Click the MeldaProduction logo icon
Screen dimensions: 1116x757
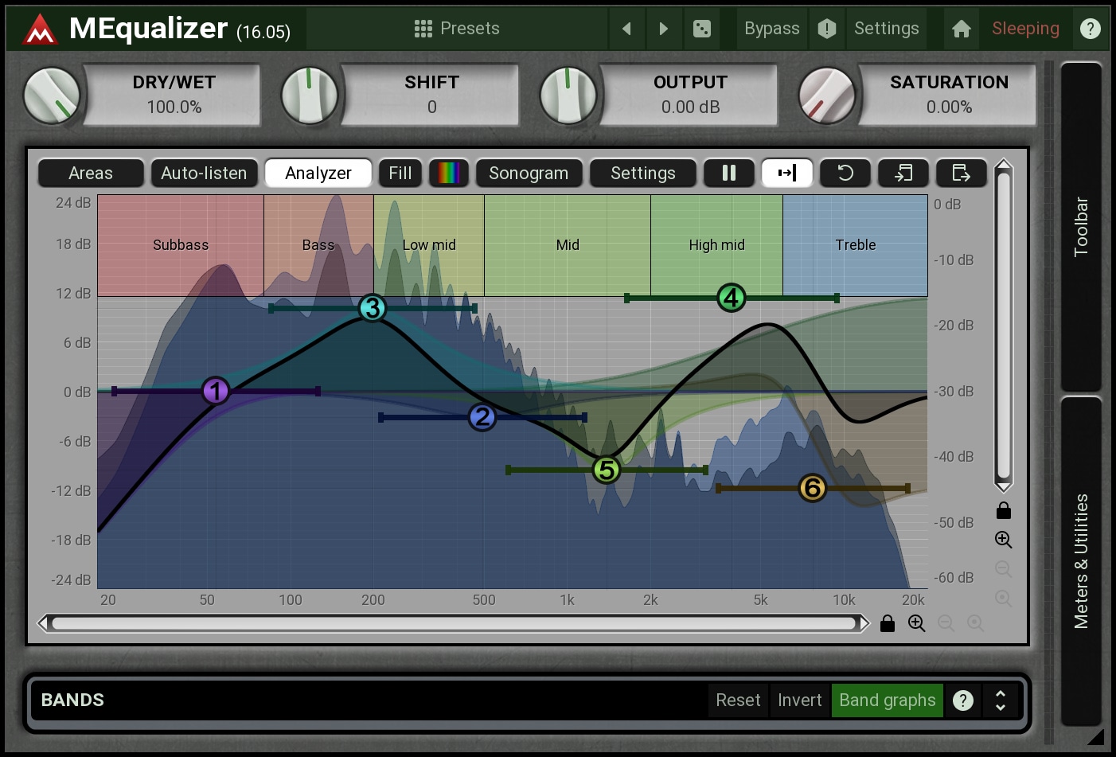click(39, 29)
